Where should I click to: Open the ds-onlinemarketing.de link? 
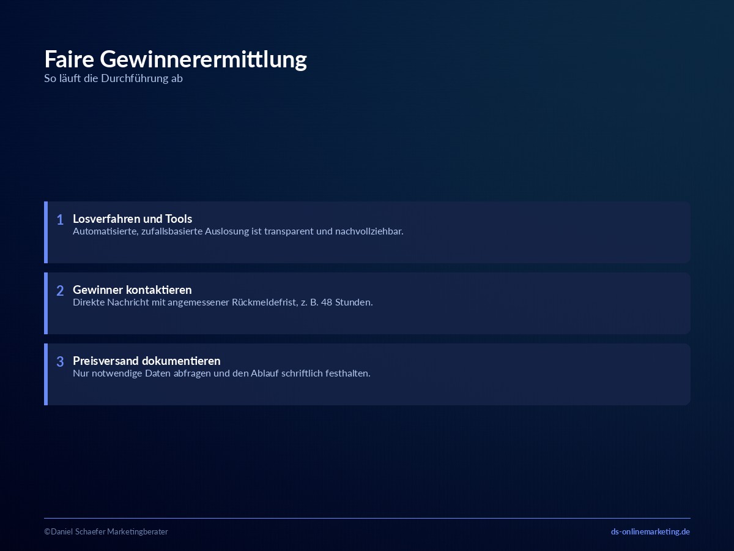tap(650, 531)
